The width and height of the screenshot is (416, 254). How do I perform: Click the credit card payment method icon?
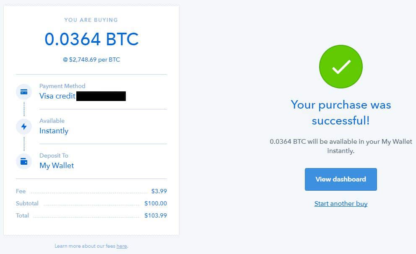coord(24,92)
